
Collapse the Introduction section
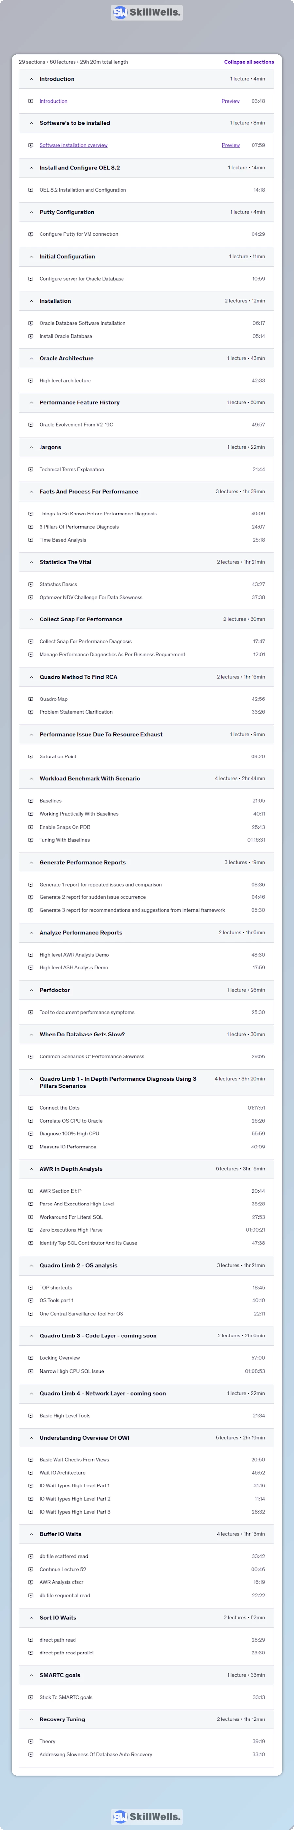click(x=31, y=79)
